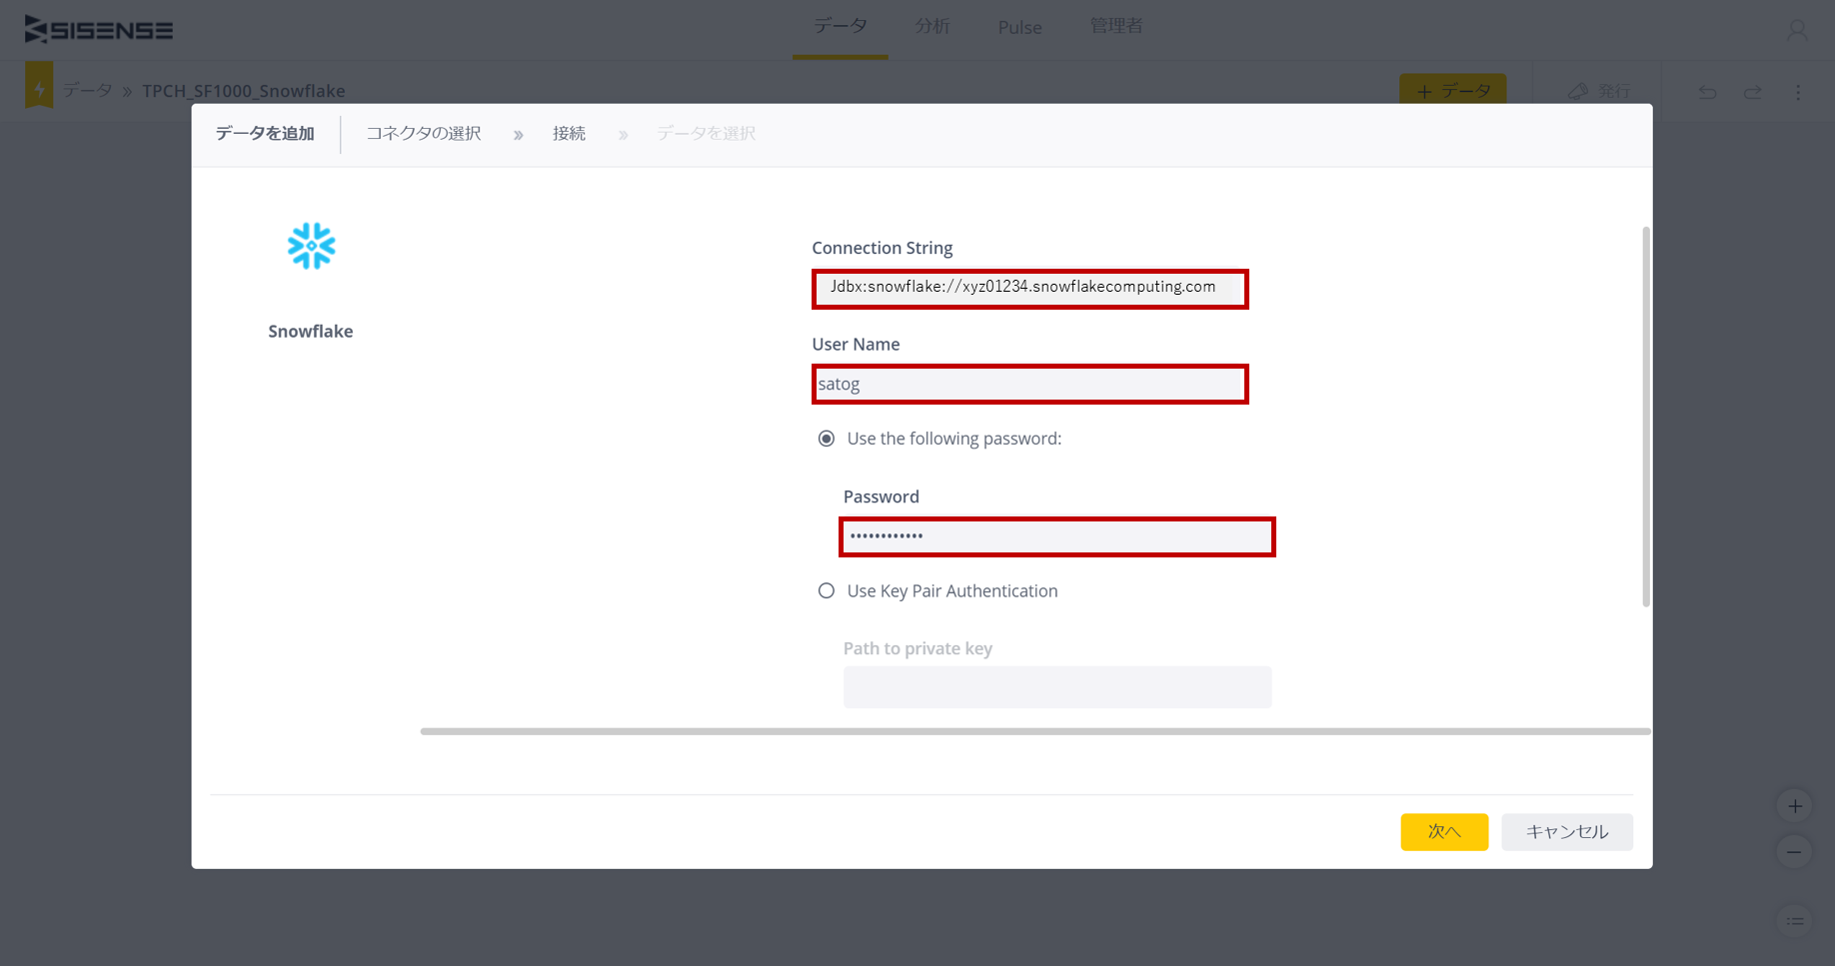Click the データを選択 step label
Viewport: 1835px width, 966px height.
(x=706, y=134)
